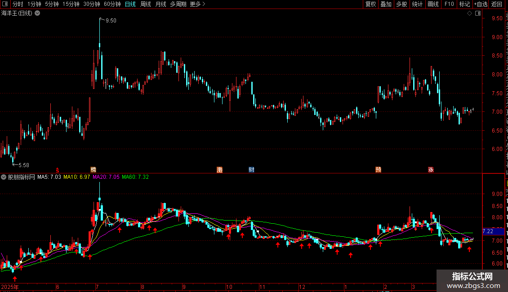Click the red S marker on chart

click(58, 170)
